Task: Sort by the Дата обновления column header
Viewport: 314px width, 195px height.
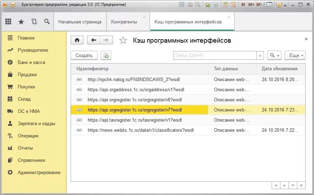Action: (x=281, y=69)
